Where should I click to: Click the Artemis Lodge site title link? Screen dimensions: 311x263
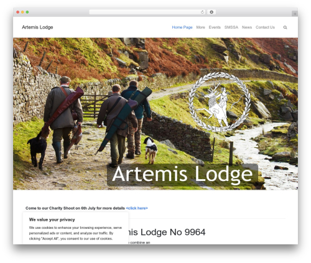[37, 27]
